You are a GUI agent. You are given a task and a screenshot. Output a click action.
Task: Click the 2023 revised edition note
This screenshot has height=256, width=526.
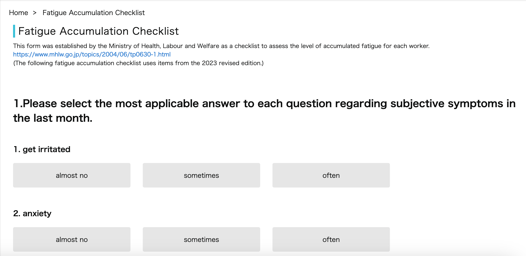coord(138,63)
